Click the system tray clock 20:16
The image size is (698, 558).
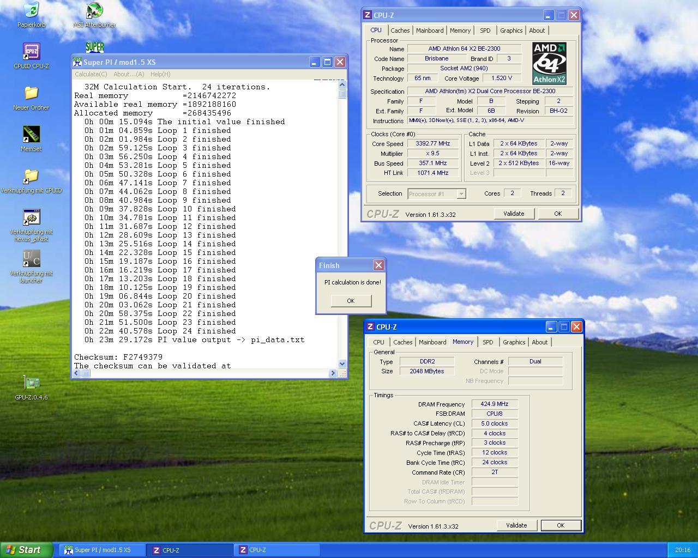click(x=682, y=550)
